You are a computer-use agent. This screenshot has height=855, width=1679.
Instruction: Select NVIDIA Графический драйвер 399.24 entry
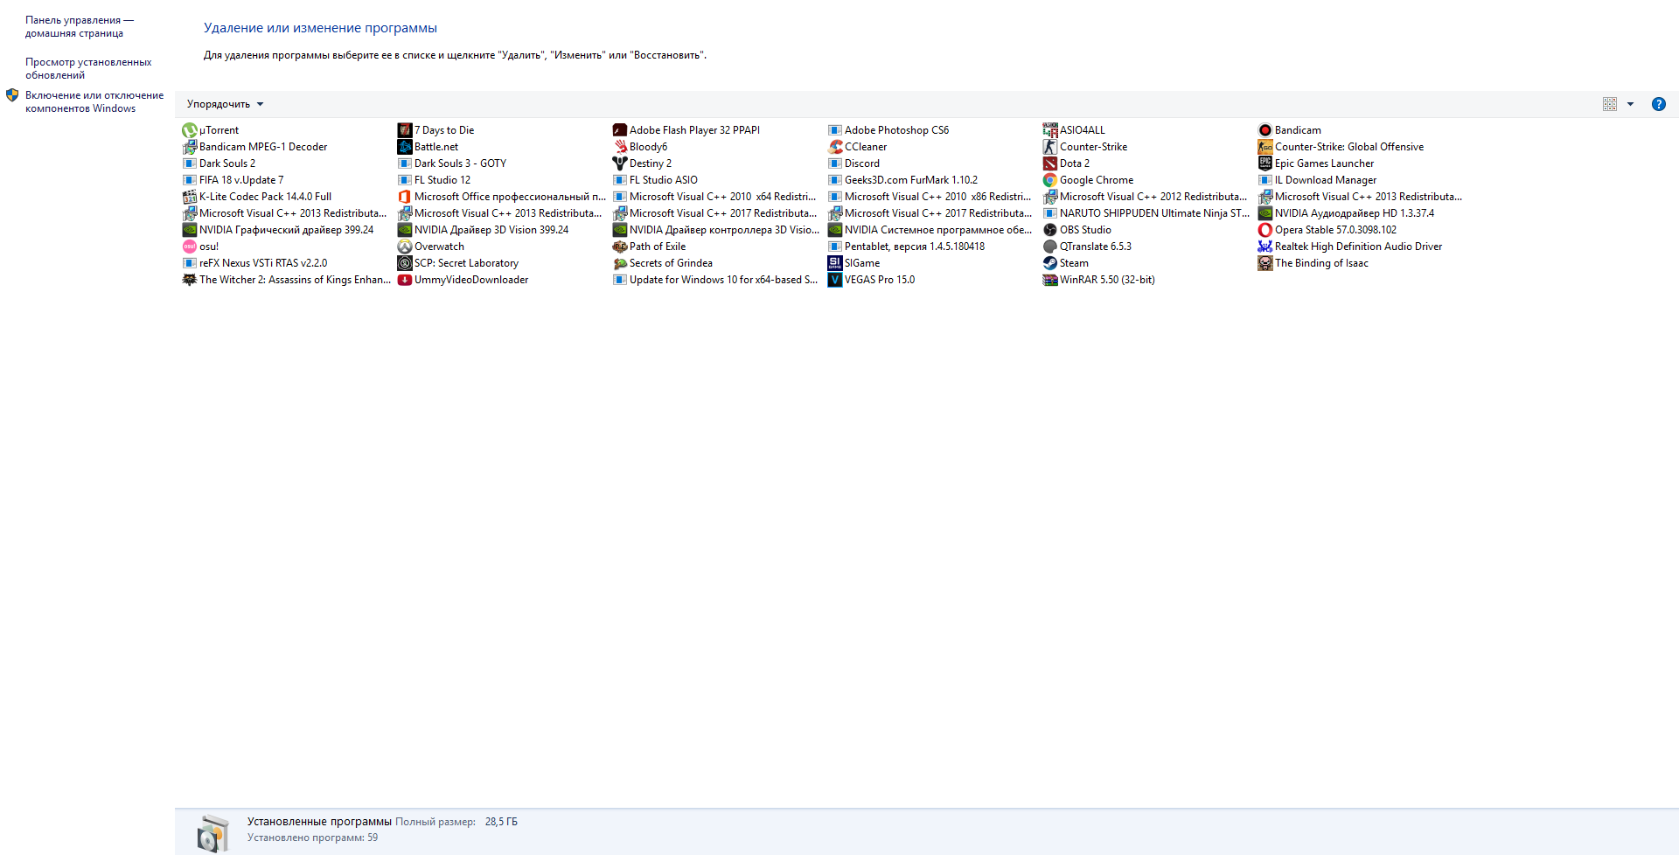point(278,230)
